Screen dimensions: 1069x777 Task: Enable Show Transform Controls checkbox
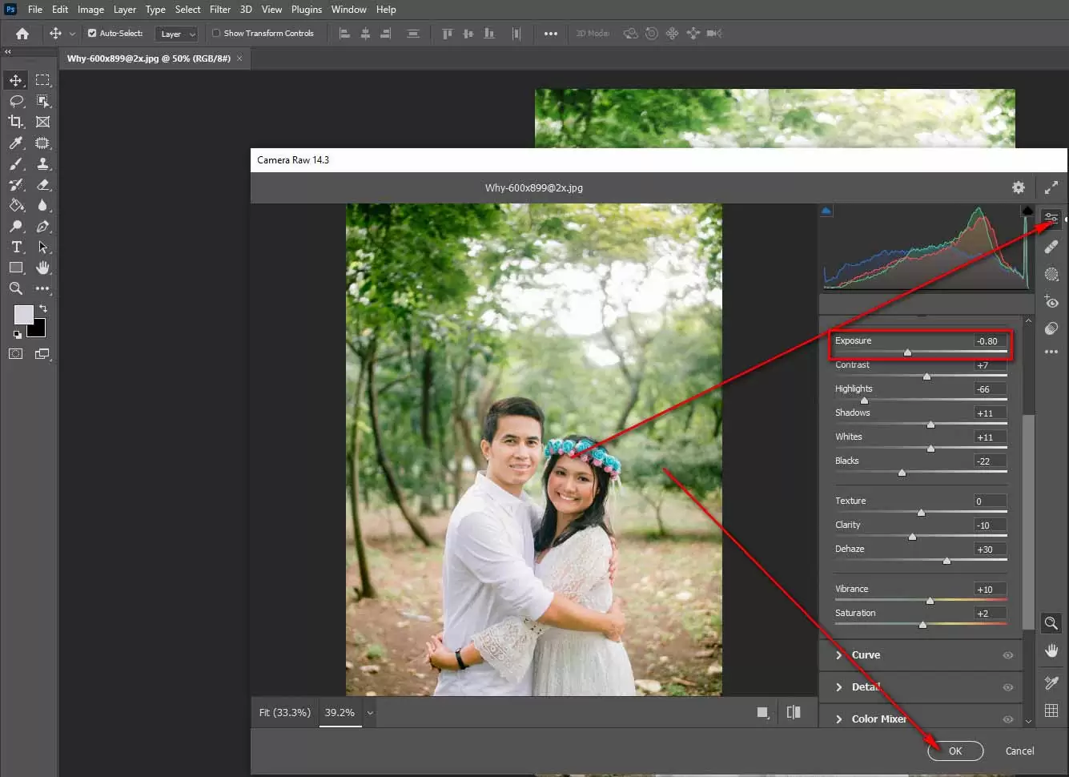coord(216,34)
